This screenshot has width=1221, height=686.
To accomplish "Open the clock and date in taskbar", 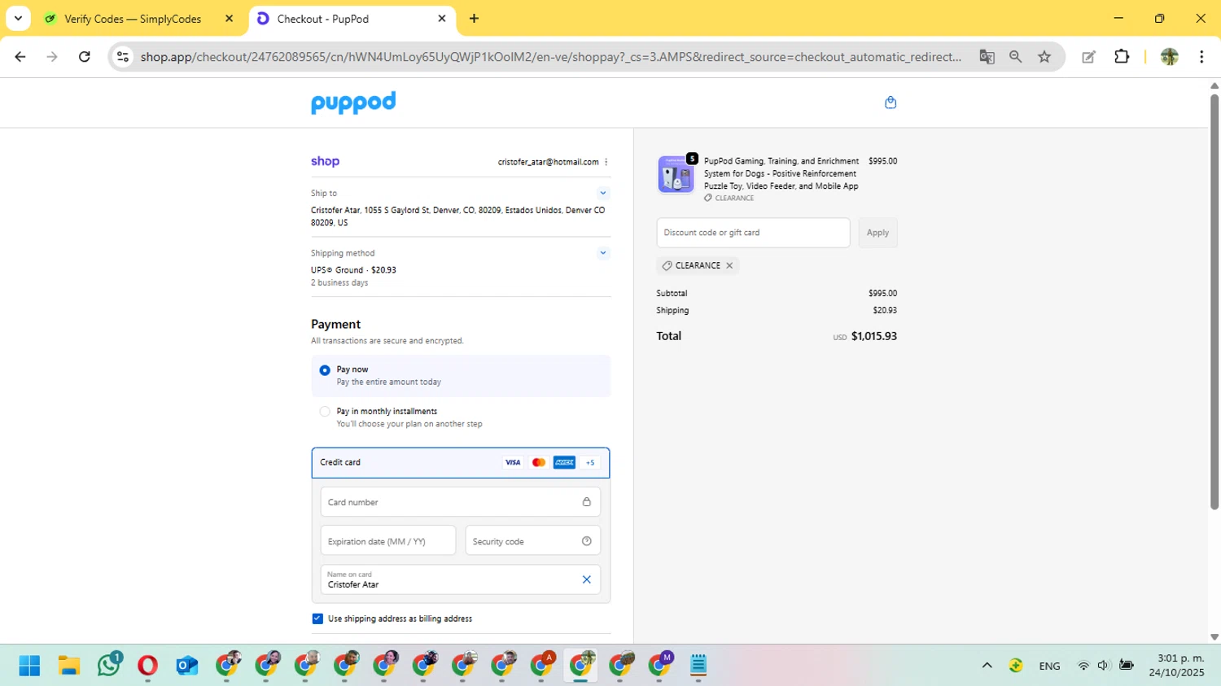I will click(x=1177, y=666).
